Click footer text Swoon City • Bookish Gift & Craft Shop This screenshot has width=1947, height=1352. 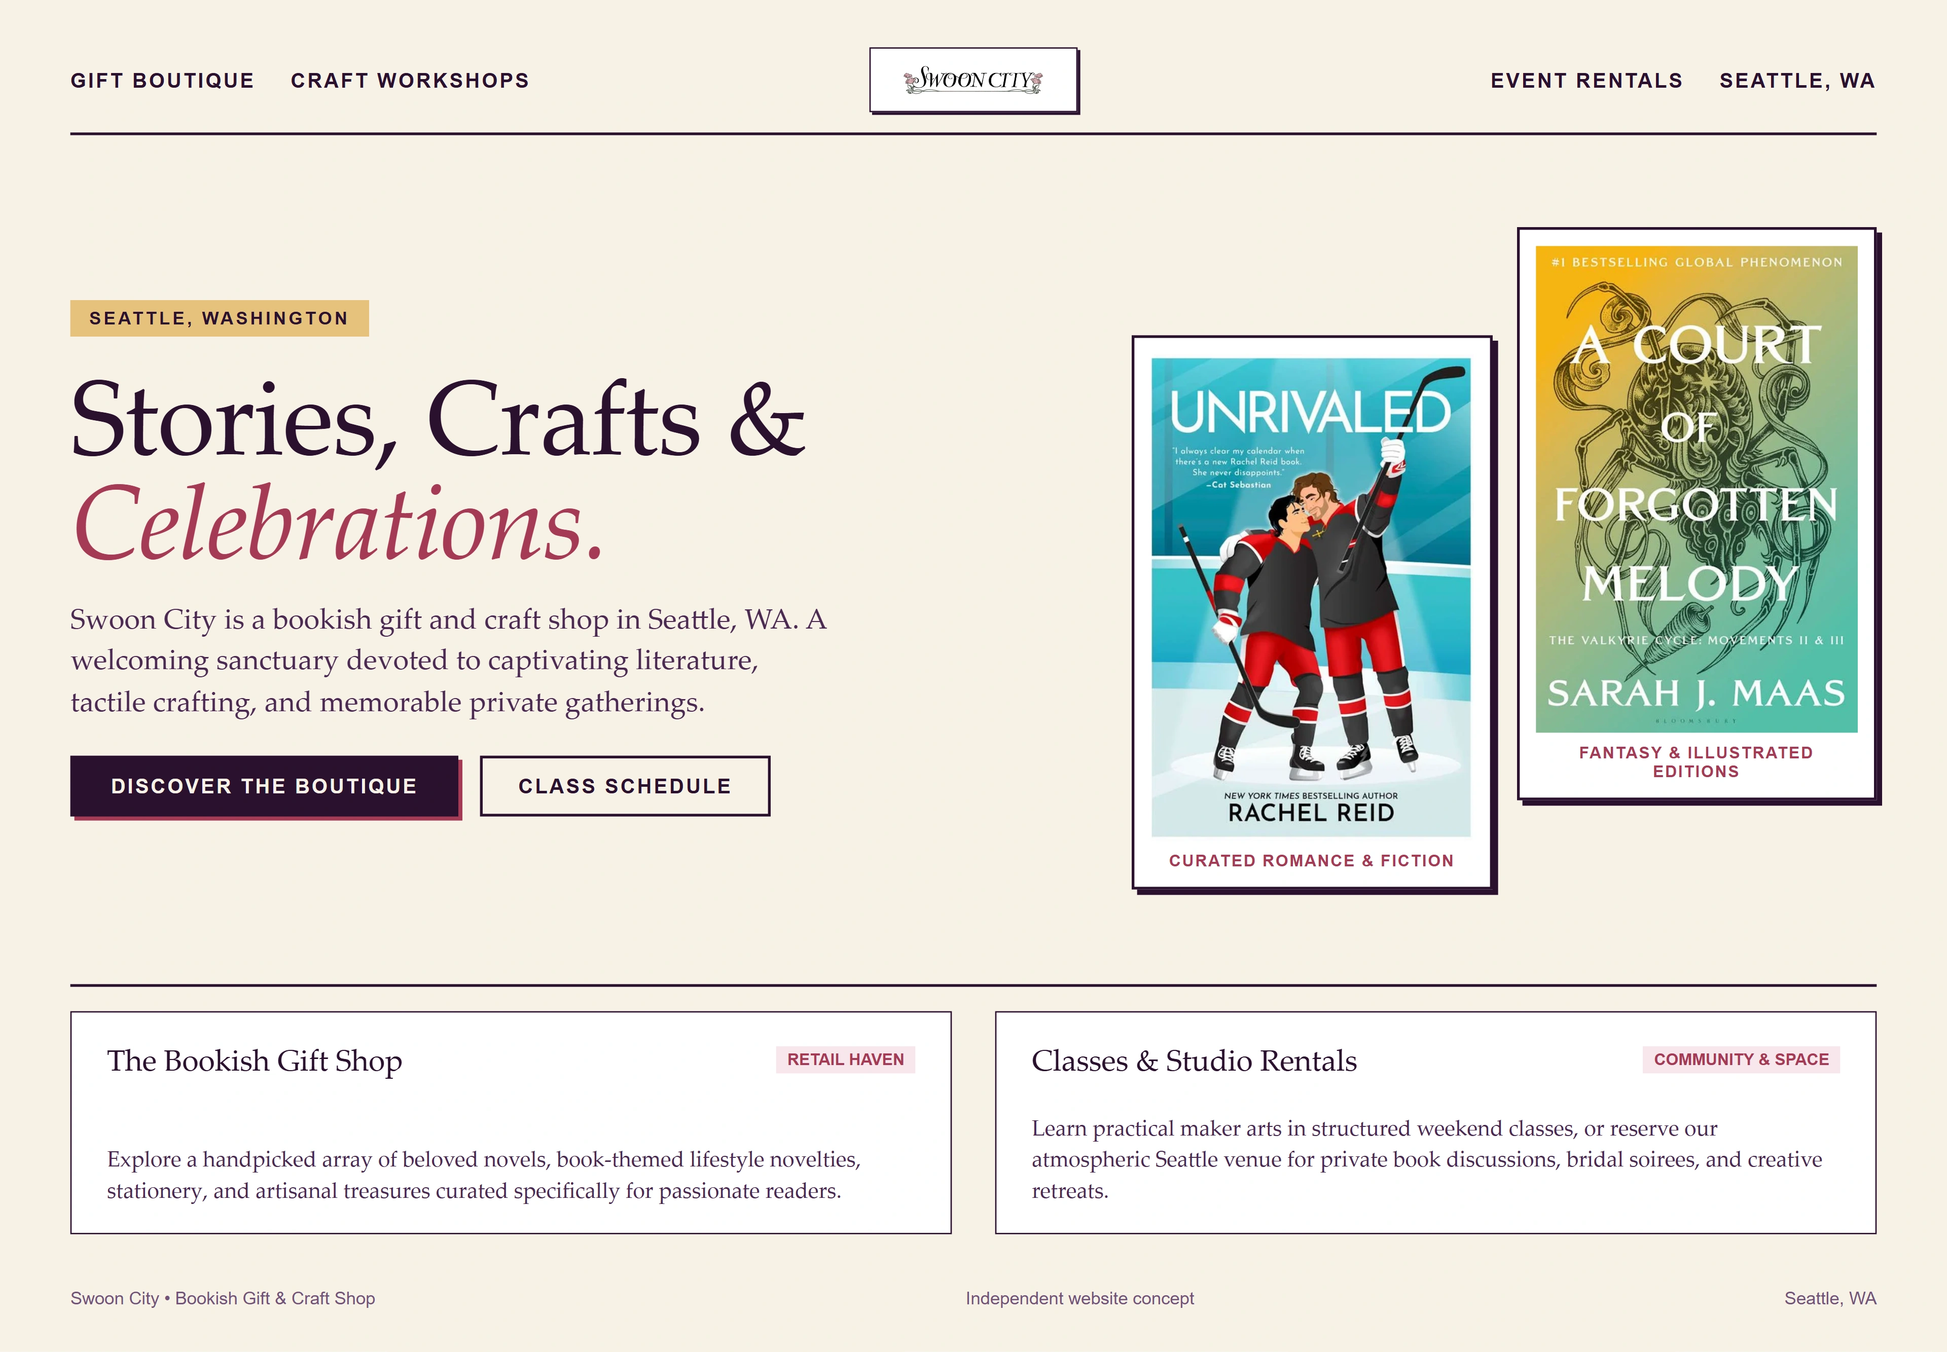[223, 1299]
